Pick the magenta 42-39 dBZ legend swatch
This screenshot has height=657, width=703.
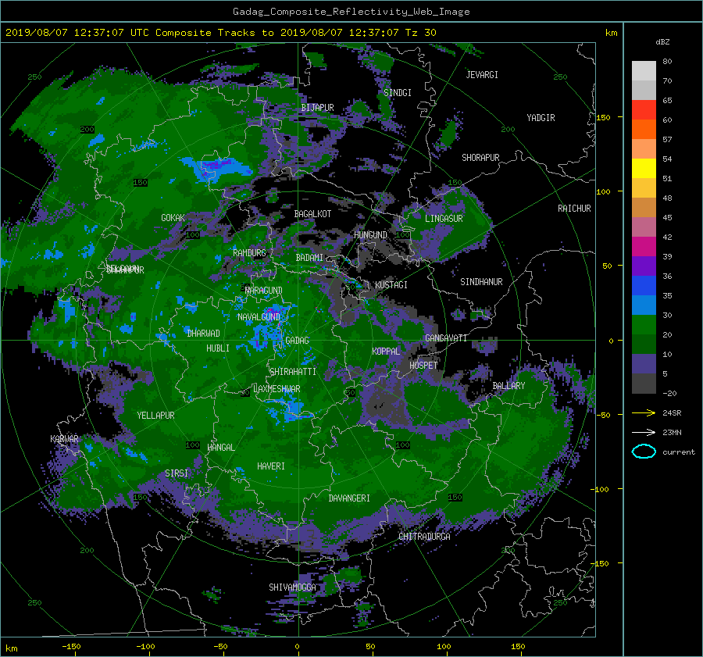click(644, 247)
